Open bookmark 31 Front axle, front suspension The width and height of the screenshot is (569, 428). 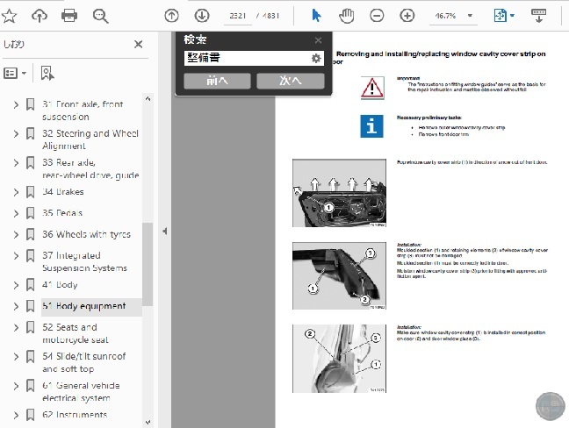point(83,111)
